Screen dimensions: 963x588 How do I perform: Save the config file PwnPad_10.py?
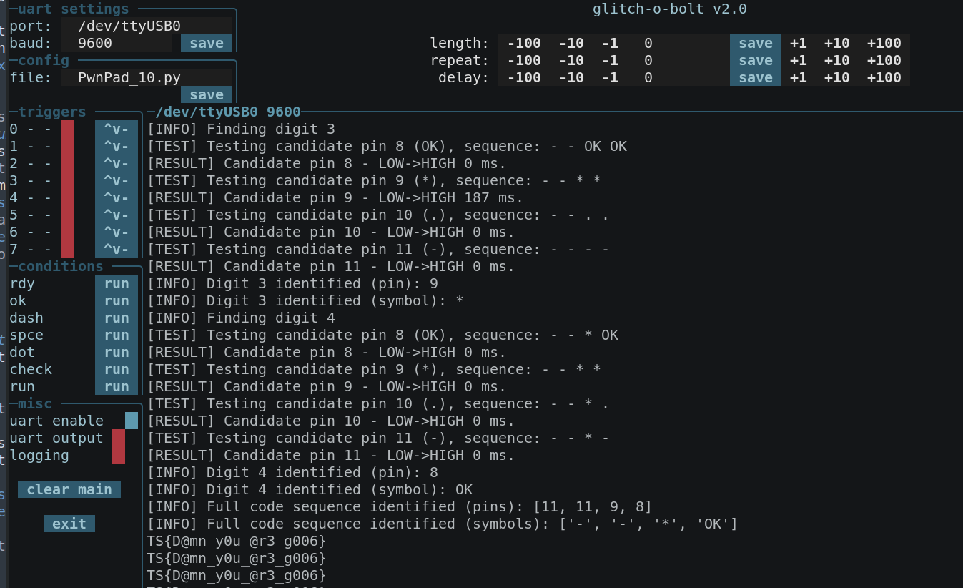207,94
